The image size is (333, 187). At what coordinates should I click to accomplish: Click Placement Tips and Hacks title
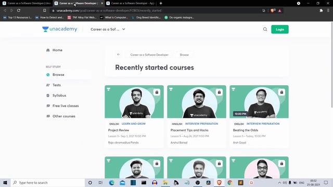[x=189, y=130]
